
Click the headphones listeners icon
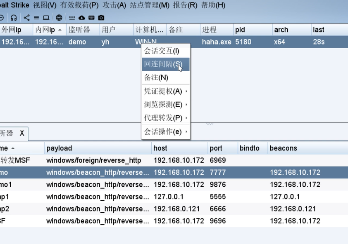(x=14, y=18)
